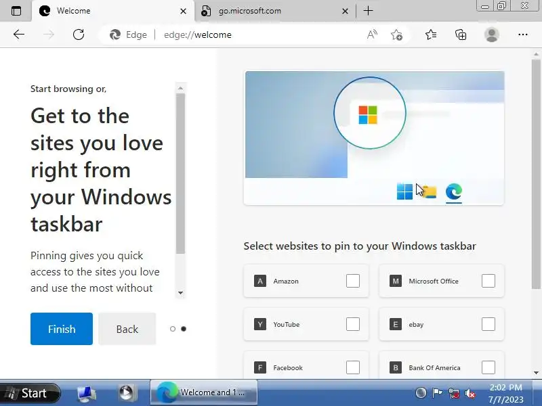Close the Welcome tab
The height and width of the screenshot is (406, 542).
[183, 12]
